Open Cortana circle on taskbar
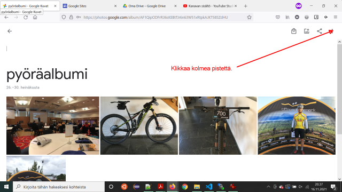Image resolution: width=342 pixels, height=192 pixels. [111, 187]
